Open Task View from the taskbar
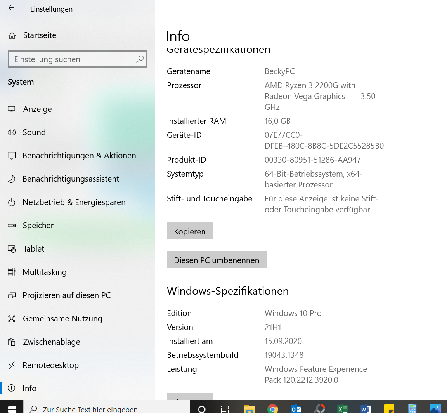This screenshot has width=447, height=413. (225, 408)
